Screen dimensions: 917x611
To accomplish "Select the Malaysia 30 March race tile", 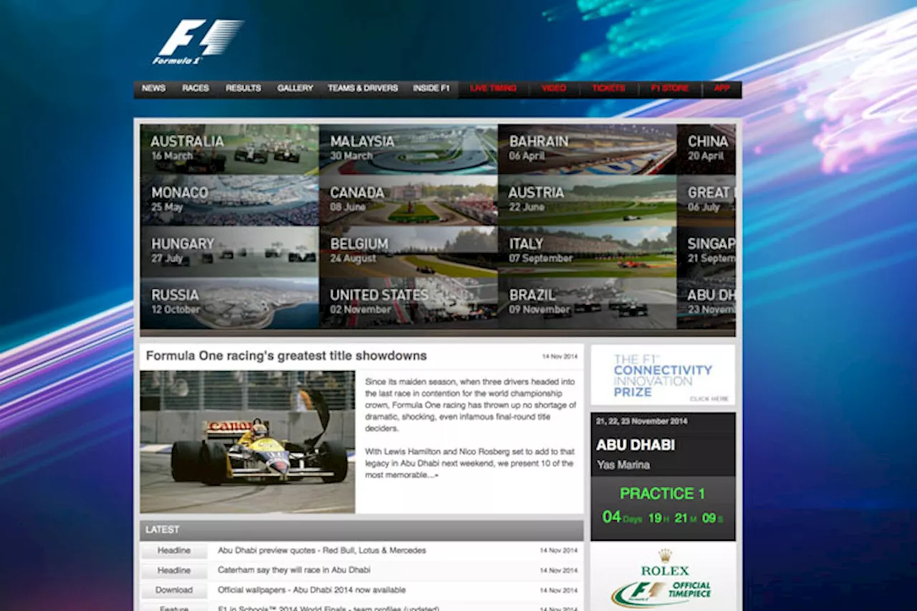I will click(x=408, y=150).
